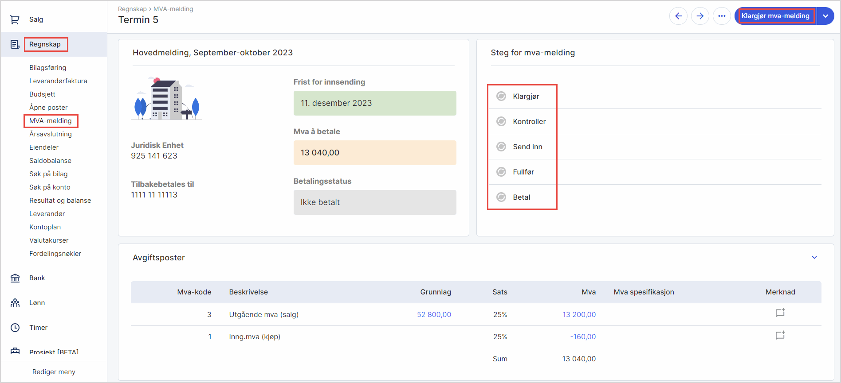Select the Klargjør step circle

pos(501,97)
